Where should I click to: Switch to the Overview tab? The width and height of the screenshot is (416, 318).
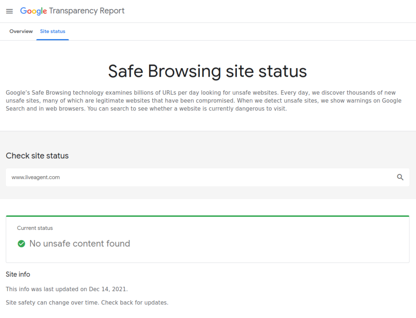pyautogui.click(x=21, y=31)
